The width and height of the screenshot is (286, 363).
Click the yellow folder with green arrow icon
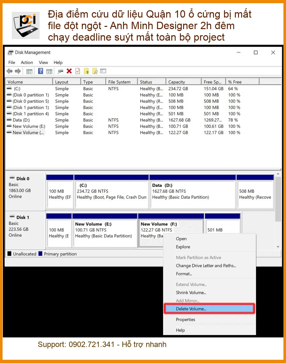pos(86,71)
